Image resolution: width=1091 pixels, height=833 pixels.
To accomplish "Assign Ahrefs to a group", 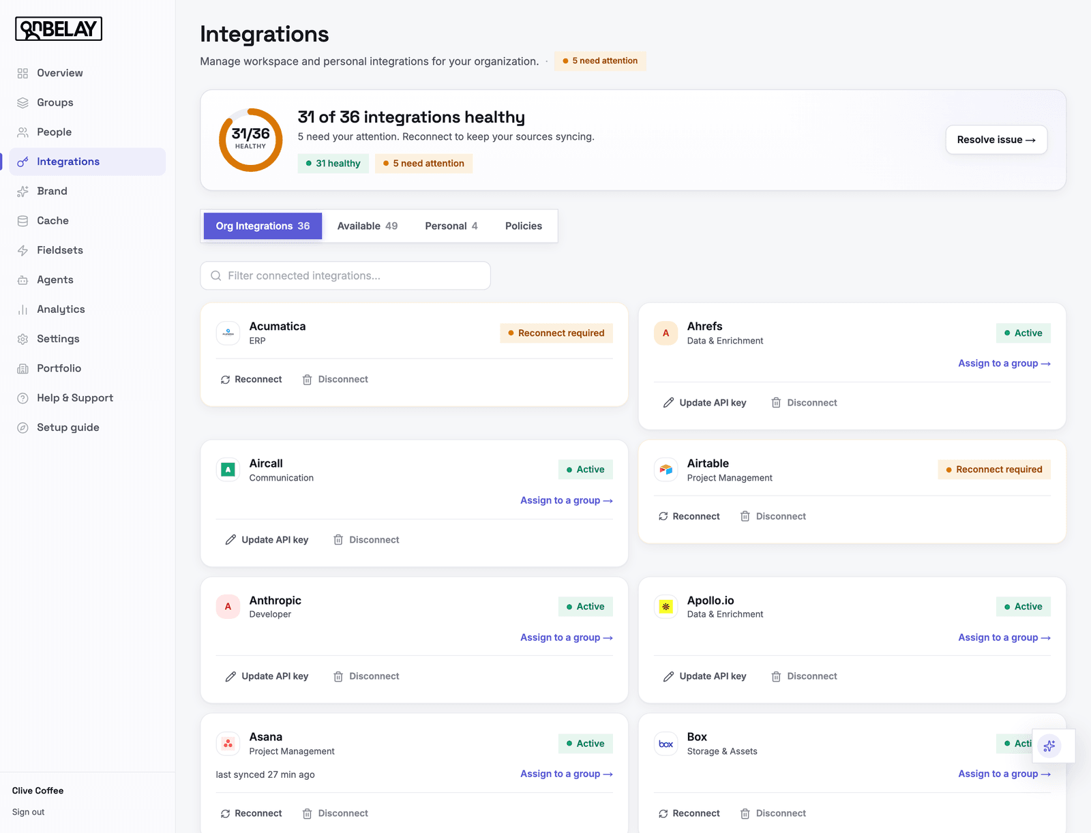I will [x=1004, y=363].
